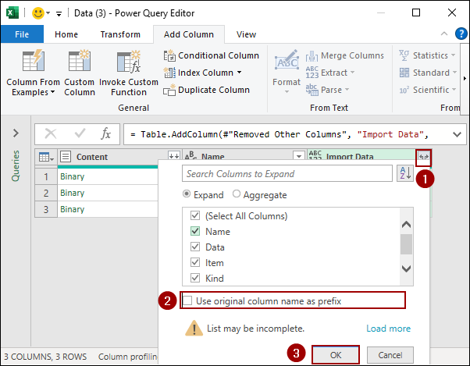This screenshot has height=366, width=470.
Task: Click the Duplicate Column button
Action: click(x=207, y=90)
